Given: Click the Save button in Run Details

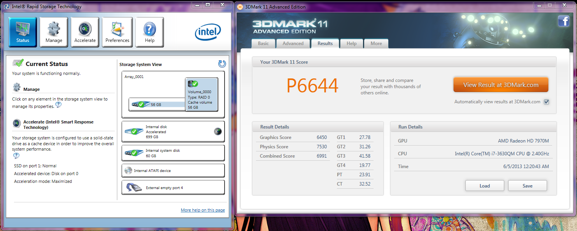Looking at the screenshot, I should point(528,186).
